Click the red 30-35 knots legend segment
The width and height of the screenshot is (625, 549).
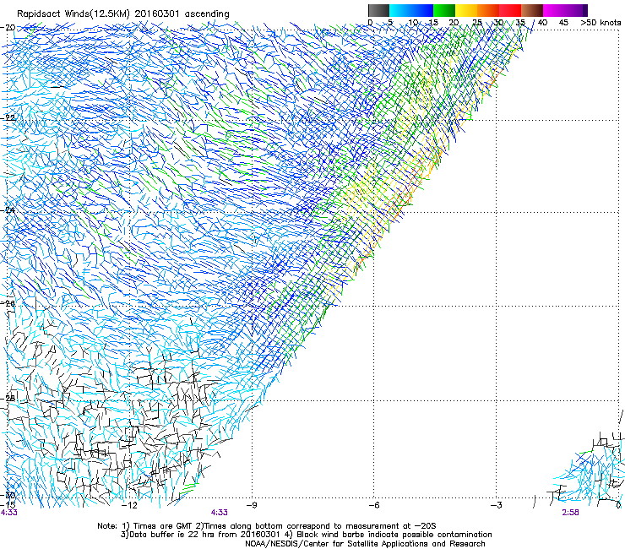[x=510, y=10]
